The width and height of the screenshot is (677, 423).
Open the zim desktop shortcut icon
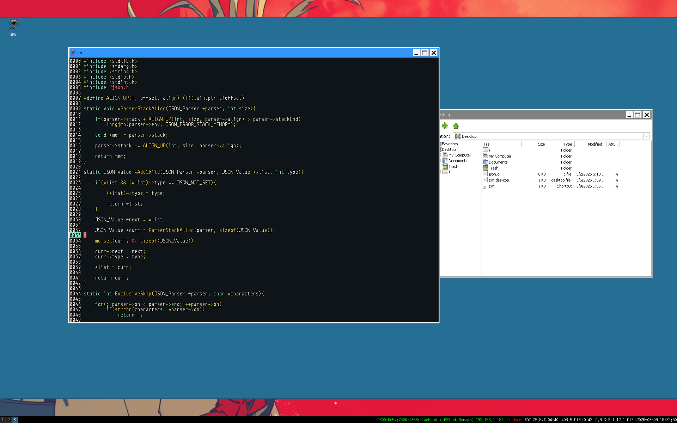(13, 25)
